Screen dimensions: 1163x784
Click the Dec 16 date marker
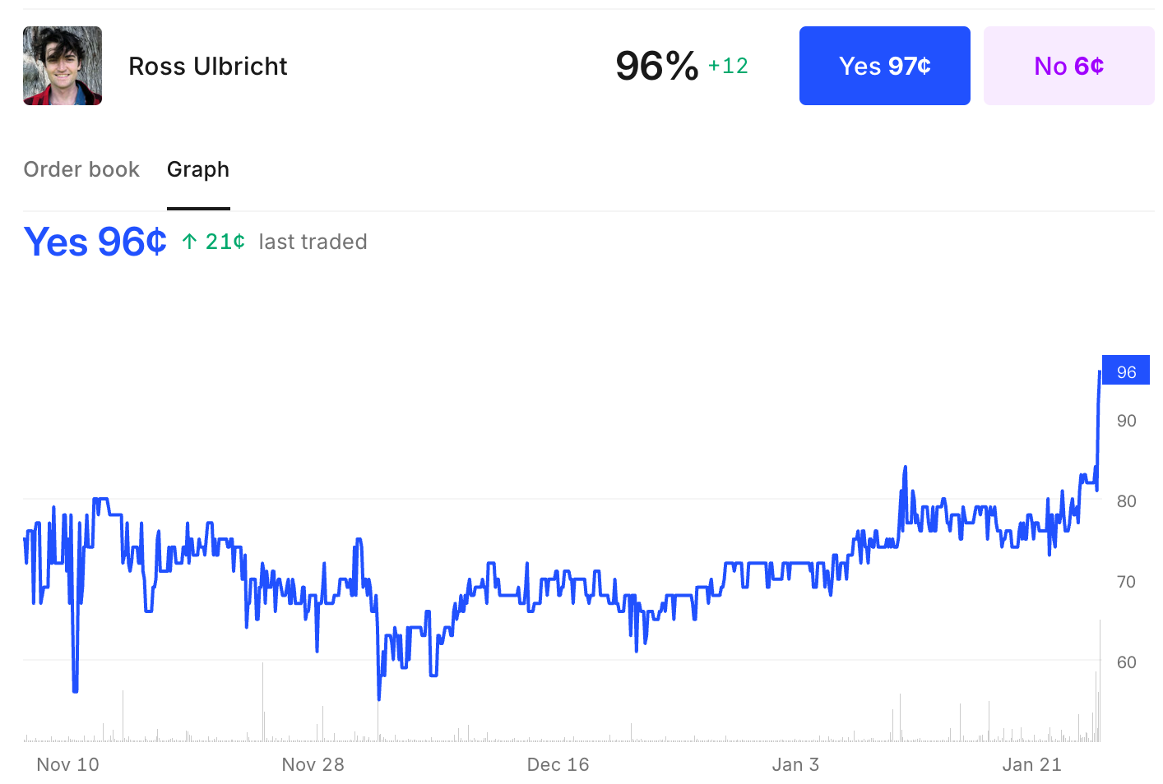558,764
